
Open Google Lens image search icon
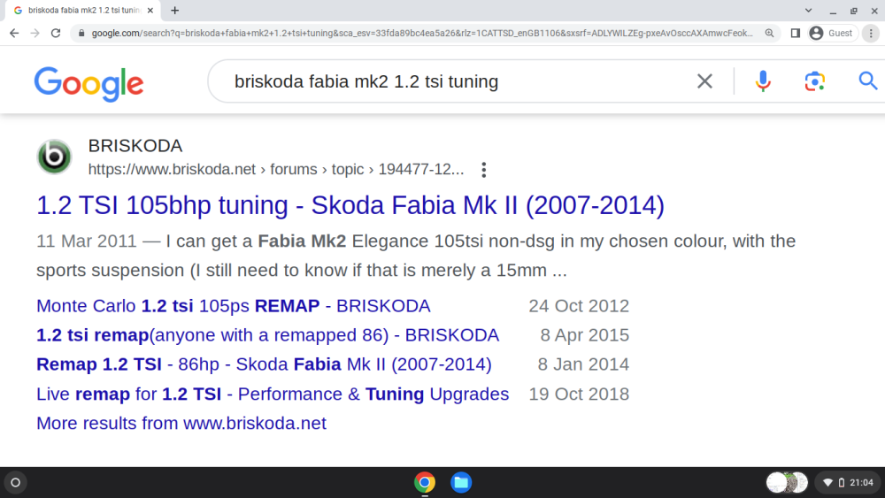tap(814, 81)
